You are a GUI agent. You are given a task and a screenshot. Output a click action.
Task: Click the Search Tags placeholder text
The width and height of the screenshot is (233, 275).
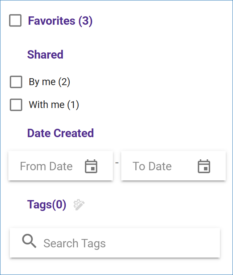pyautogui.click(x=74, y=243)
